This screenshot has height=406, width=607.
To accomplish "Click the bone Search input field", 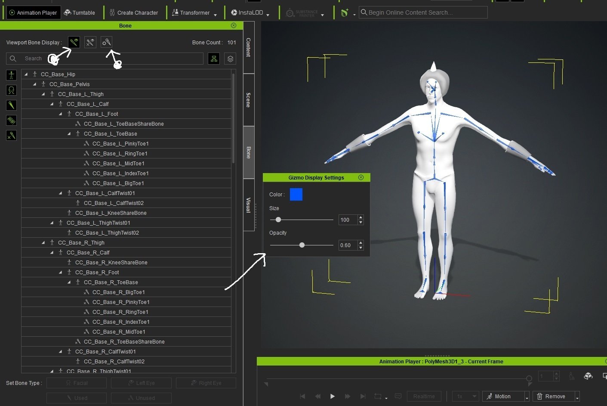I will 105,59.
